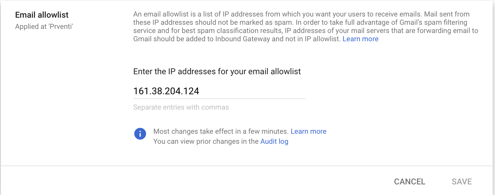Click 'Most changes take effect' notice text
The width and height of the screenshot is (495, 195).
coord(221,131)
